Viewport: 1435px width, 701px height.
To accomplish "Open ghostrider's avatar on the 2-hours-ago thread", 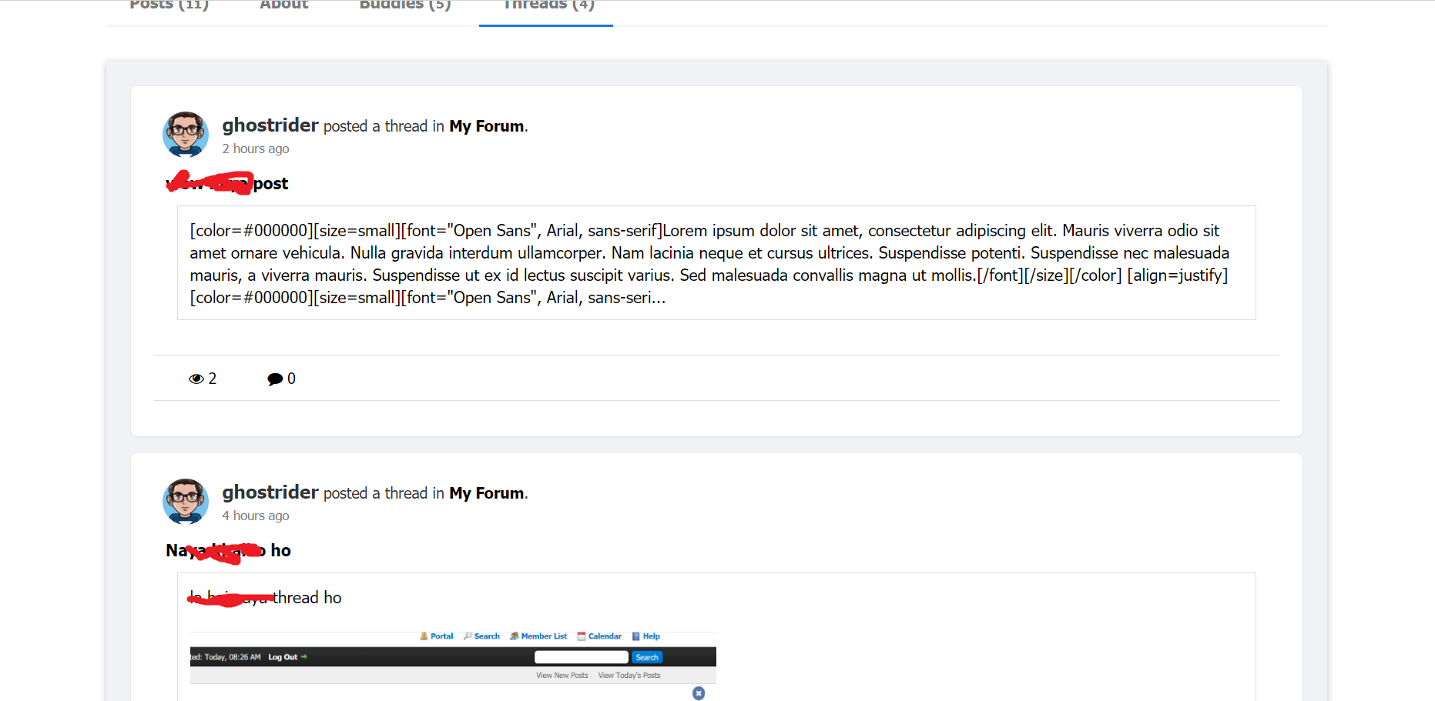I will point(186,135).
